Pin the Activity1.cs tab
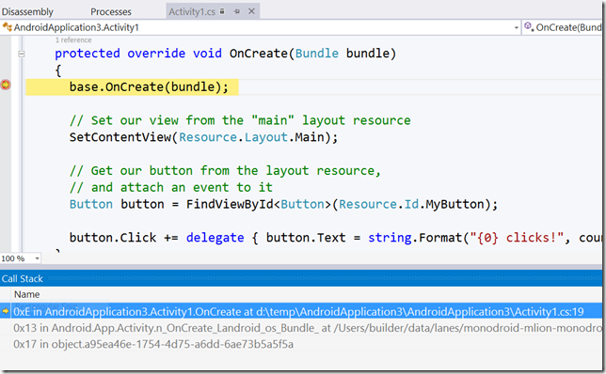Image resolution: width=606 pixels, height=374 pixels. click(x=237, y=11)
